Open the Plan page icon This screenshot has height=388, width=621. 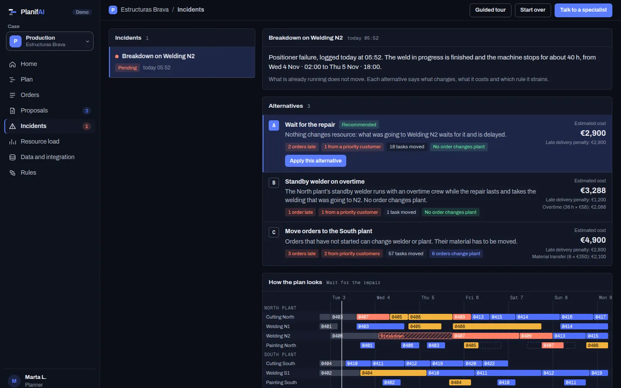[x=13, y=79]
